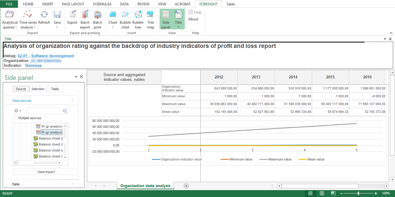This screenshot has width=395, height=197.
Task: Open the Analytical queries tool
Action: click(x=10, y=19)
